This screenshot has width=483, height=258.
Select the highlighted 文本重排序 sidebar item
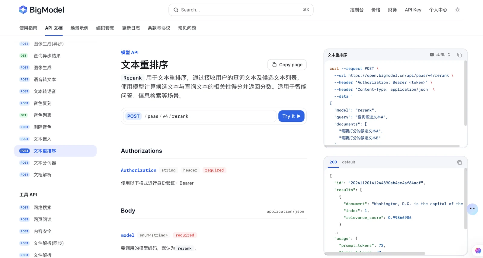coord(55,151)
